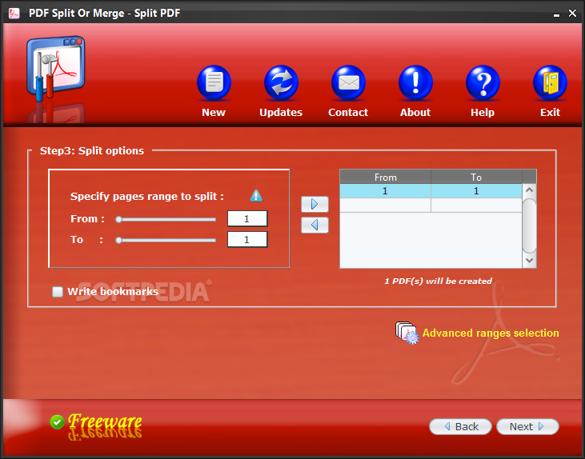Open Help question mark icon
This screenshot has width=585, height=459.
point(483,83)
